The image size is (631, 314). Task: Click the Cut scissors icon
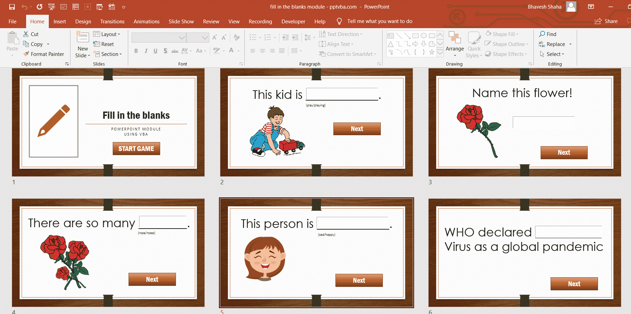[26, 34]
